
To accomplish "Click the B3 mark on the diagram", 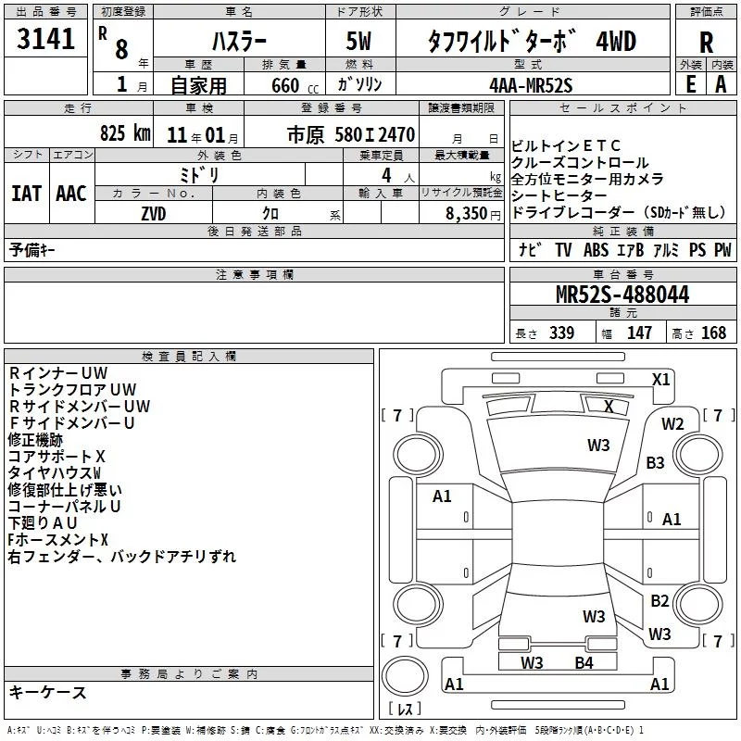I will 655,462.
